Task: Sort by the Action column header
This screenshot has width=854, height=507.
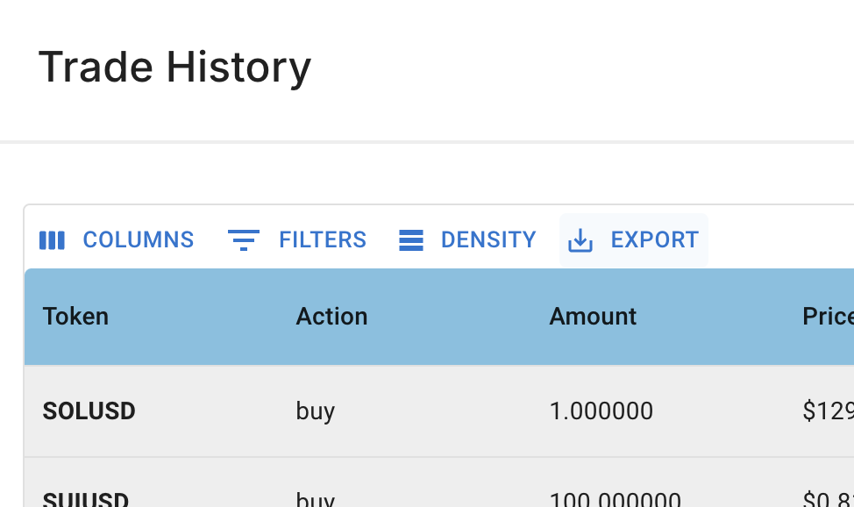Action: (x=331, y=316)
